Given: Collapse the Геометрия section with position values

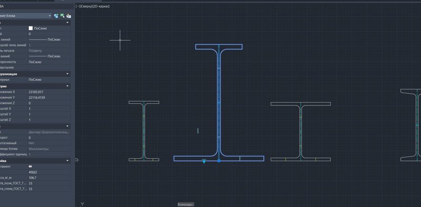Looking at the screenshot, I should 67,86.
